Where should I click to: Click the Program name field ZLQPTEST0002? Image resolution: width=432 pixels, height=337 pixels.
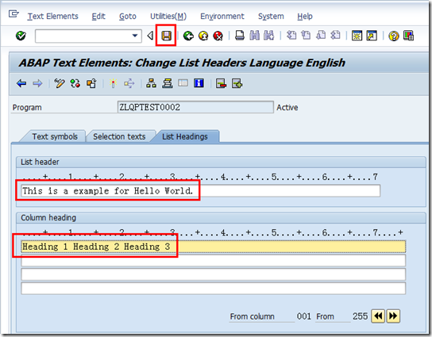point(195,107)
